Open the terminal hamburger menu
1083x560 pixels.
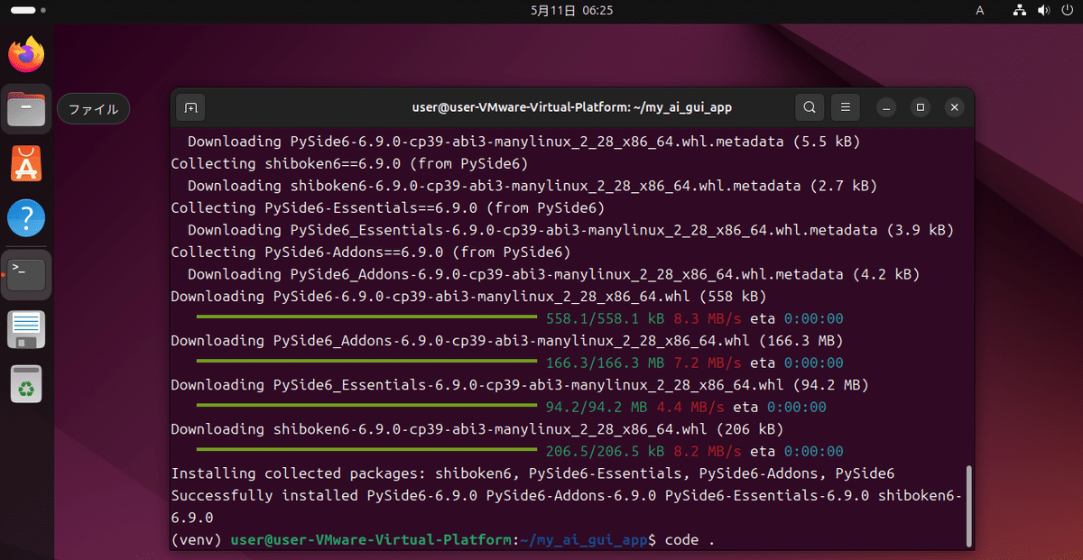845,106
